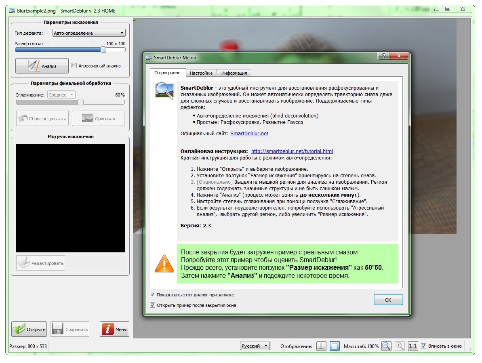
Task: Open the SmartDeblur.net official site link
Action: click(249, 133)
